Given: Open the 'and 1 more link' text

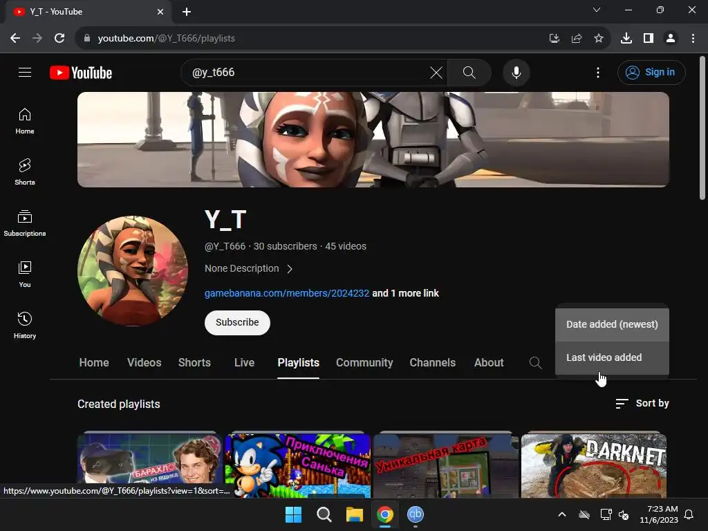Looking at the screenshot, I should tap(405, 293).
